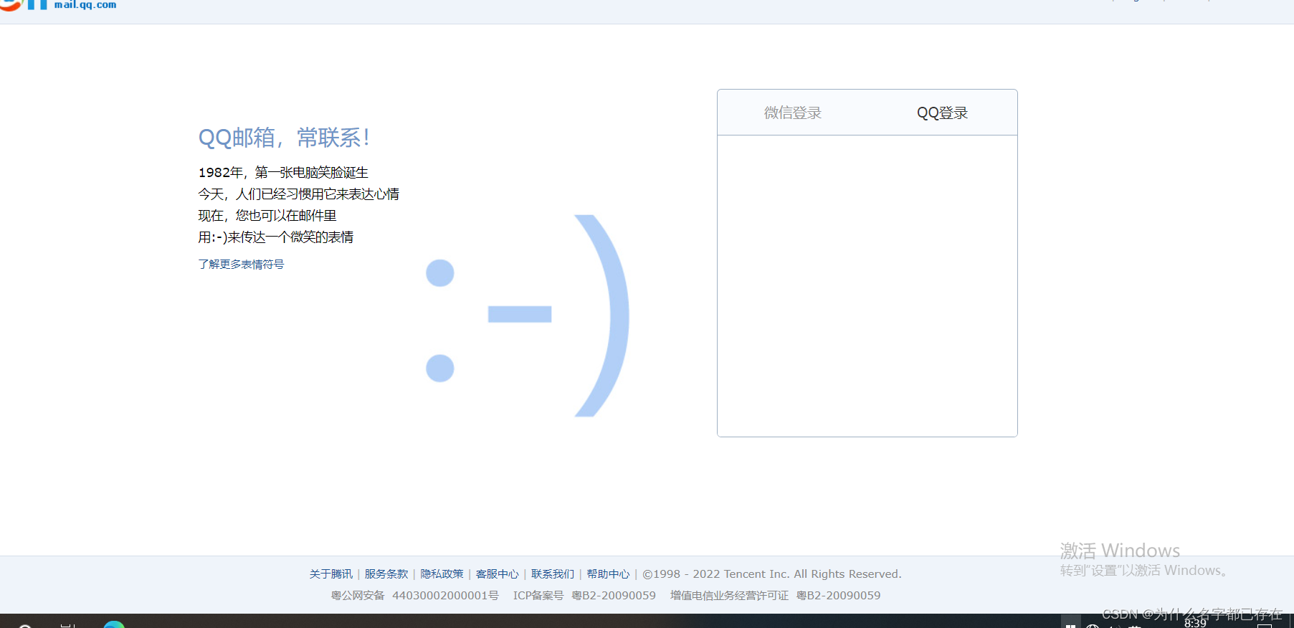Open the 隐私政策 footer link
Viewport: 1294px width, 628px height.
(442, 574)
